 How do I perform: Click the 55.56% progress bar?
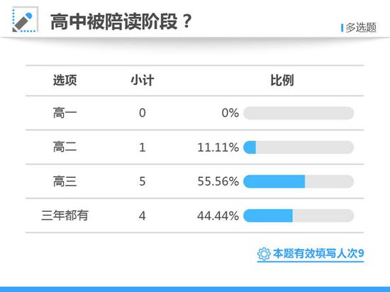tap(299, 181)
